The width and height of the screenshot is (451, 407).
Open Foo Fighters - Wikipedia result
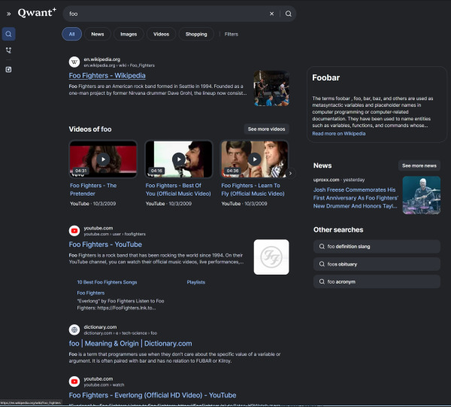click(107, 75)
